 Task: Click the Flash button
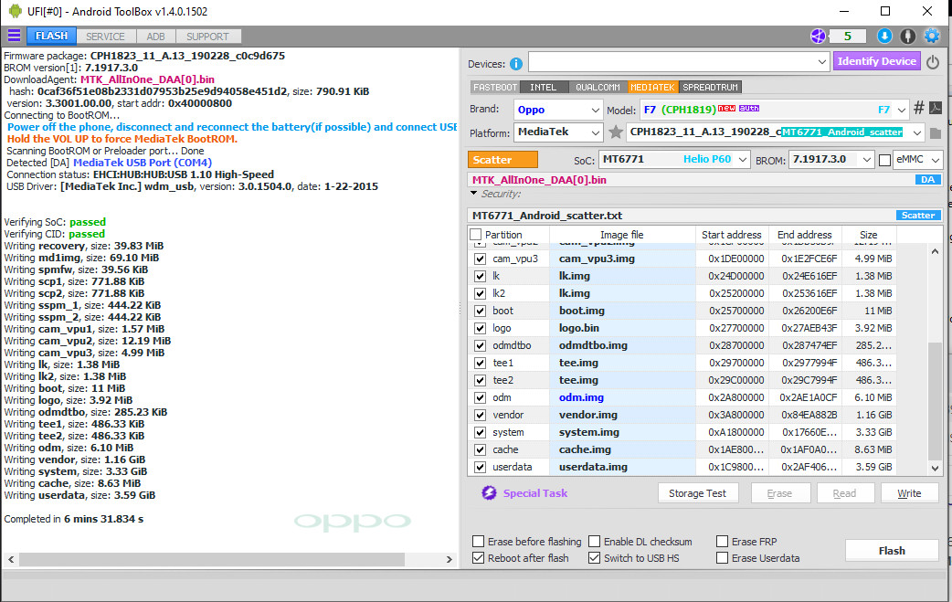[x=891, y=551]
